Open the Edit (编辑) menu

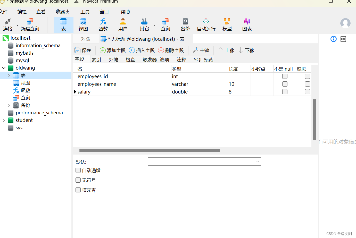(22, 12)
